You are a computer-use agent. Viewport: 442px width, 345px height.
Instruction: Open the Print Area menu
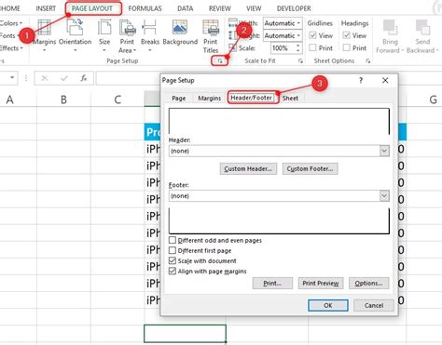(x=127, y=36)
